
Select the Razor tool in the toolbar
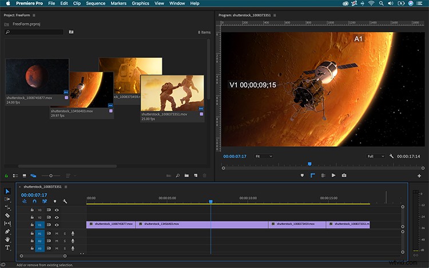(x=7, y=215)
